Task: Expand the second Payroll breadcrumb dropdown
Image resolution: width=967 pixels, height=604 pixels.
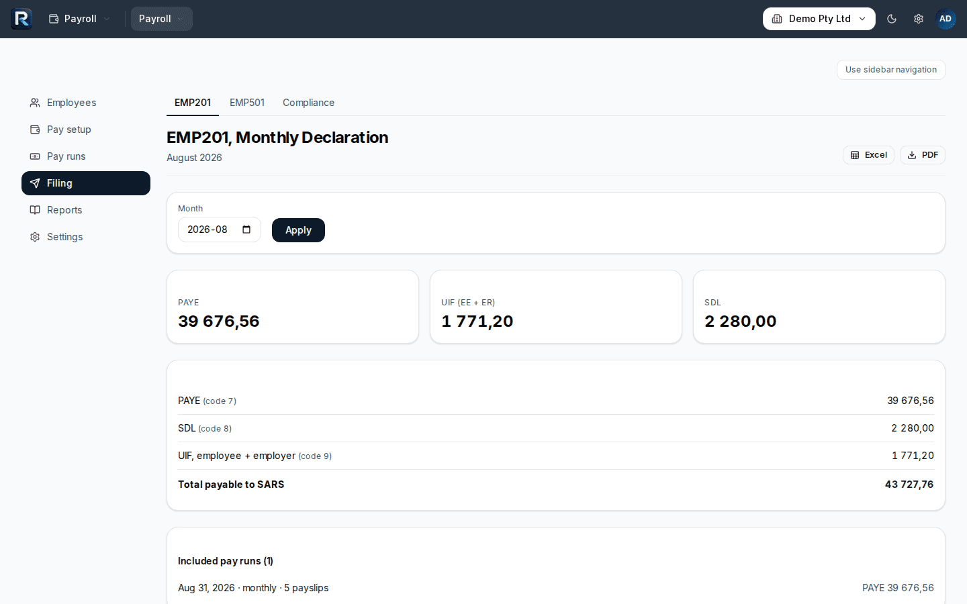Action: tap(162, 19)
